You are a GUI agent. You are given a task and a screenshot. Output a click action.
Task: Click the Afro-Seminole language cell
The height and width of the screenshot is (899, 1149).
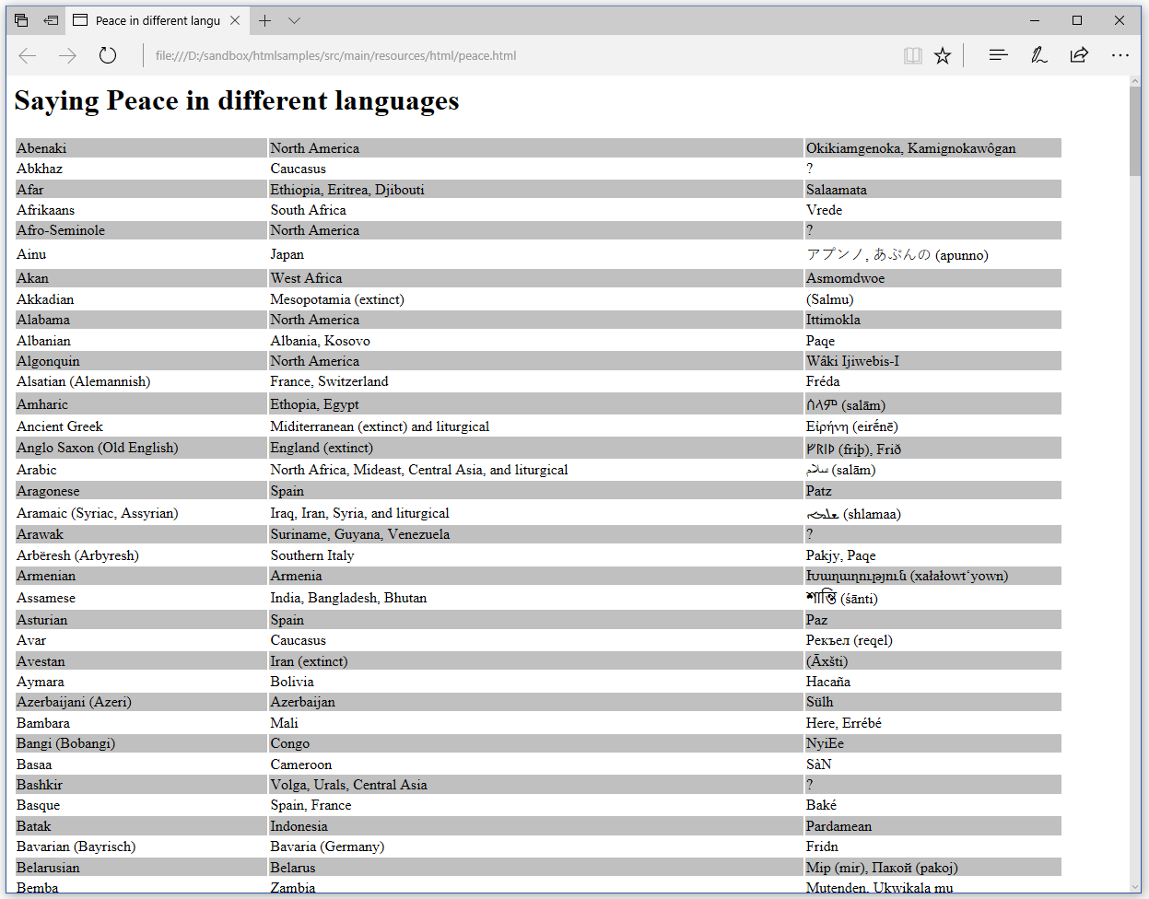(x=141, y=230)
